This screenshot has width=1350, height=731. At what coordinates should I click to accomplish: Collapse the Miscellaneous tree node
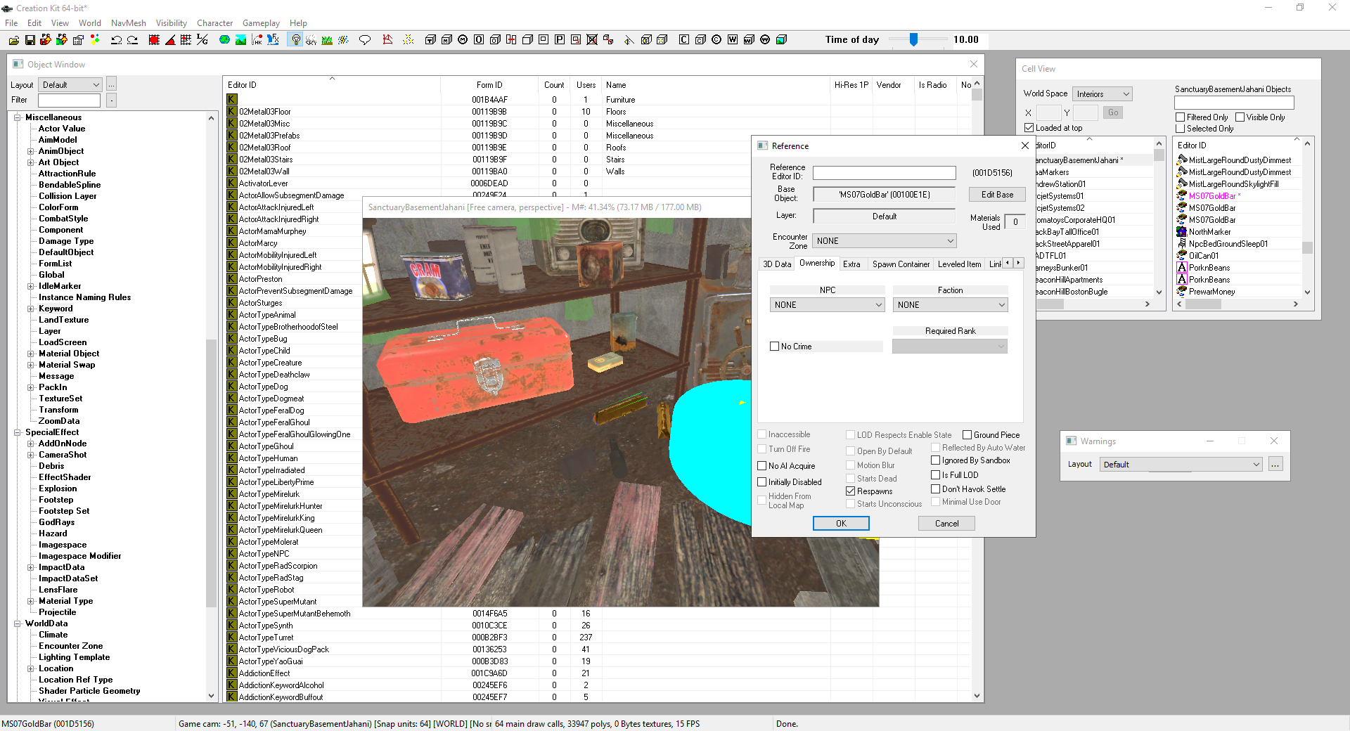point(17,117)
